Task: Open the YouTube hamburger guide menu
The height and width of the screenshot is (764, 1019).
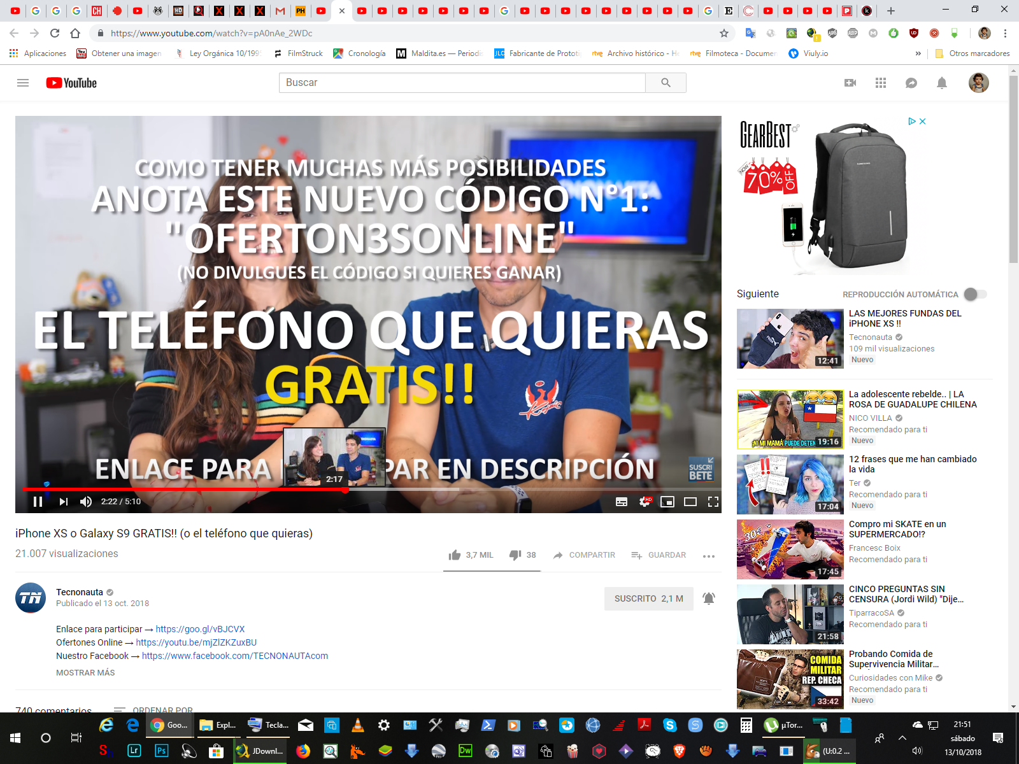Action: 23,83
